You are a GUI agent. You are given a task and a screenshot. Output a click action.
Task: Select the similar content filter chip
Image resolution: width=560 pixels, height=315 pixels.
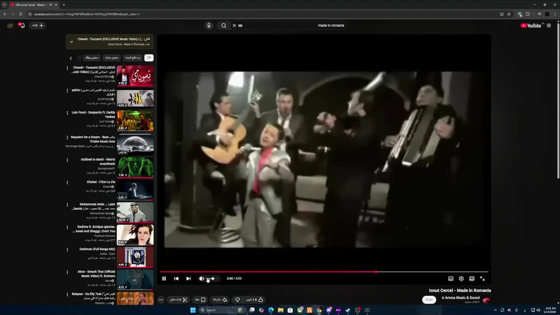coord(112,58)
